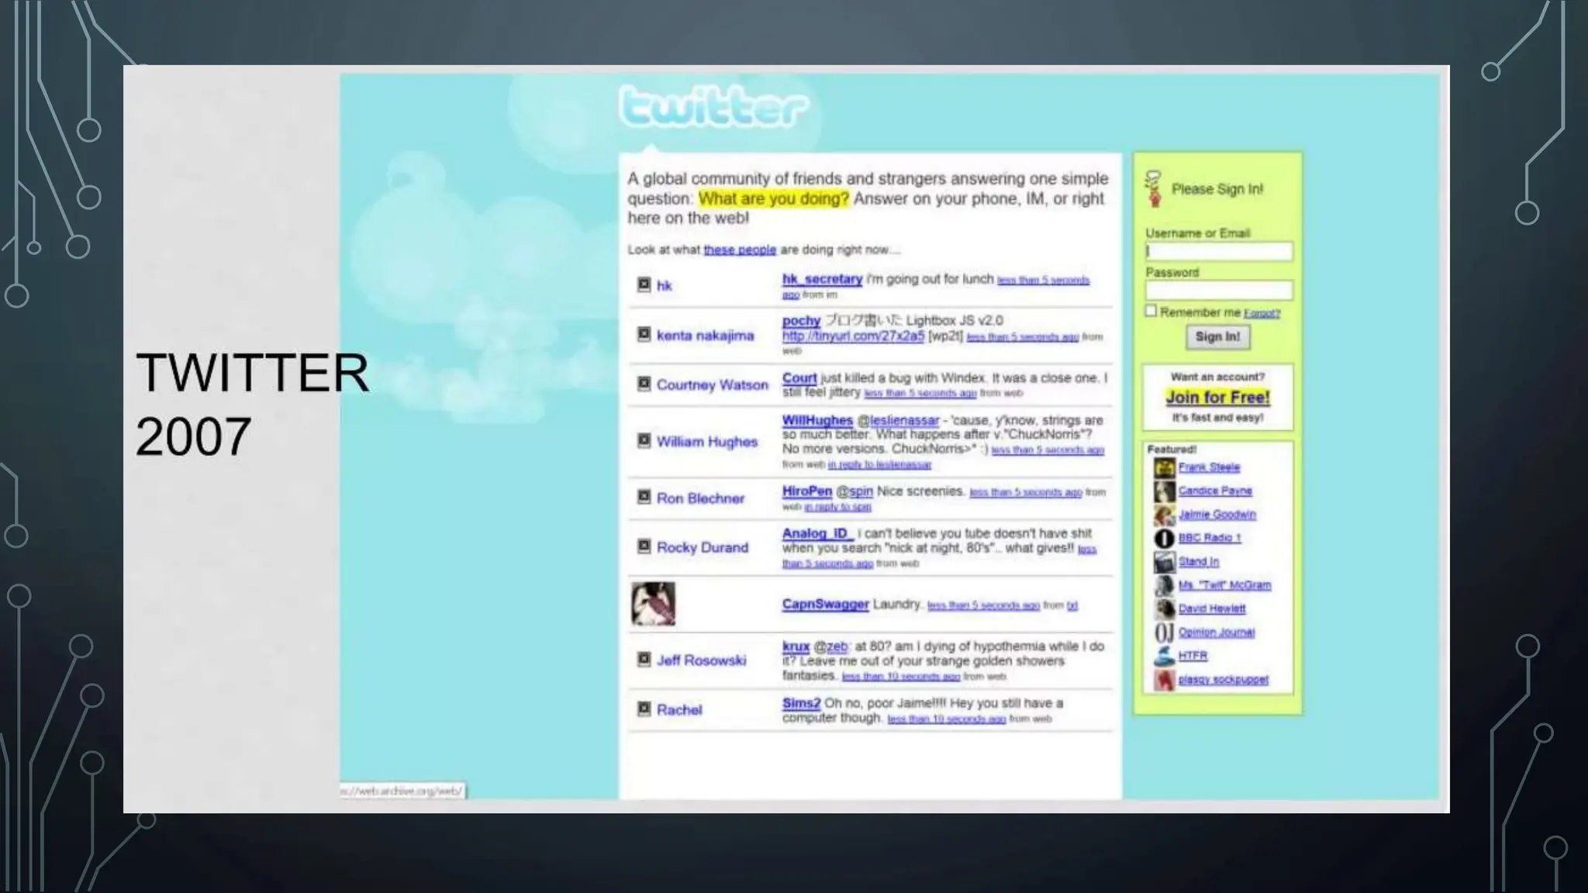This screenshot has height=893, width=1588.
Task: Click the avatar icon beside Courtney Watson
Action: 644,384
